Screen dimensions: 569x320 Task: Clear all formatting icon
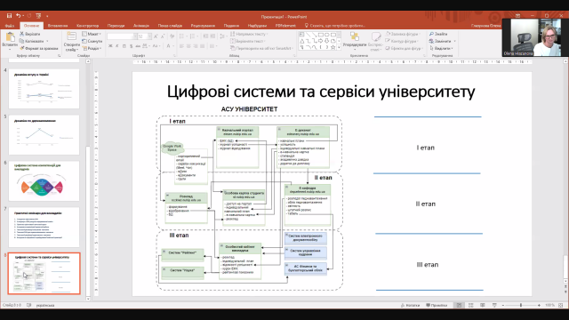pos(172,36)
